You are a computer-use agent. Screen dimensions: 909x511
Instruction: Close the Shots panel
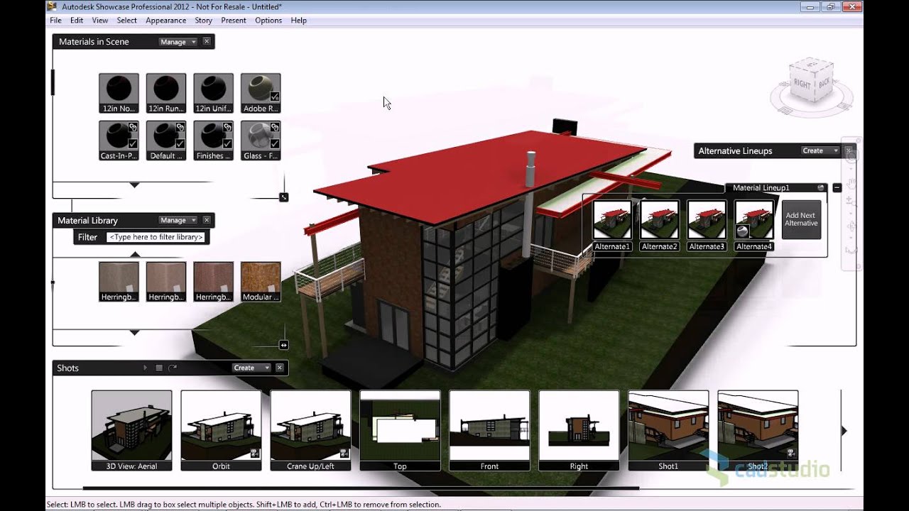point(280,368)
